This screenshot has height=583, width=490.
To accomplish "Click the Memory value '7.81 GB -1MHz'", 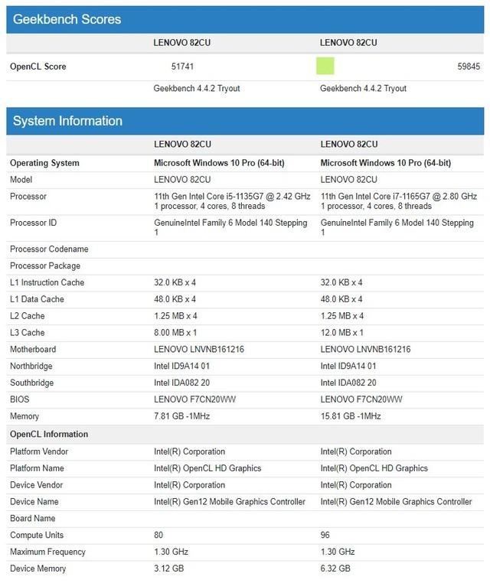I will pos(182,416).
